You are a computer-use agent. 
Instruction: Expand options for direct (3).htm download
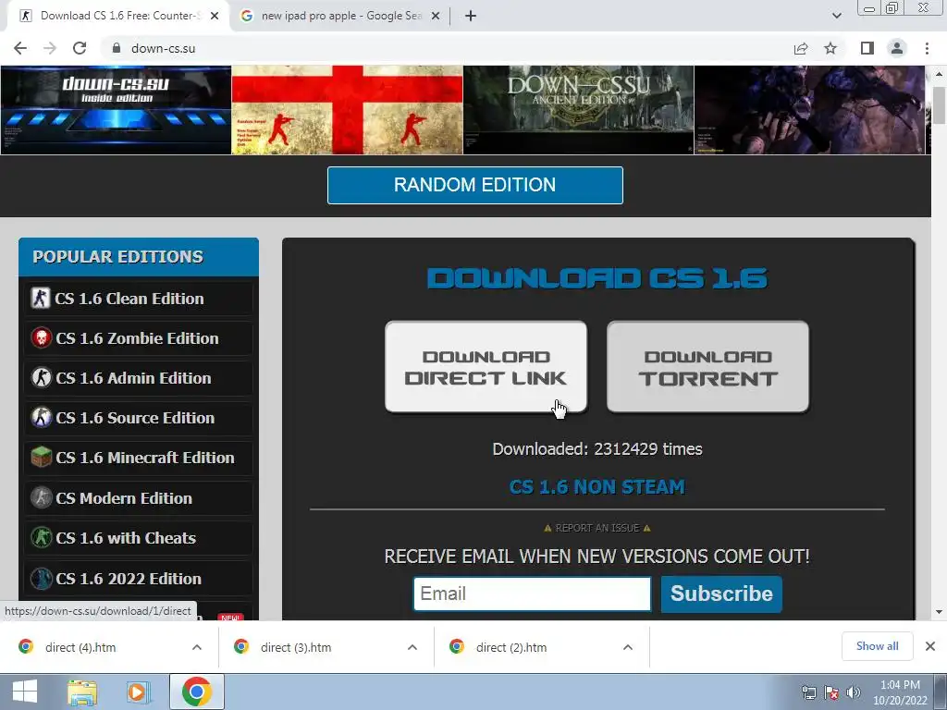(412, 647)
